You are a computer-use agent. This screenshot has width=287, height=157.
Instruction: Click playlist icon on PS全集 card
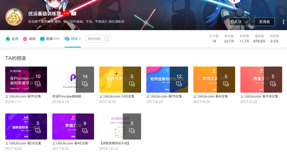click(x=179, y=83)
